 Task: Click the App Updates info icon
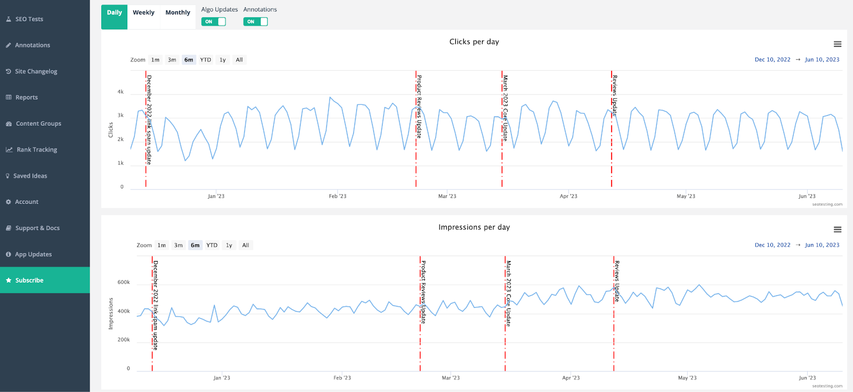[9, 254]
